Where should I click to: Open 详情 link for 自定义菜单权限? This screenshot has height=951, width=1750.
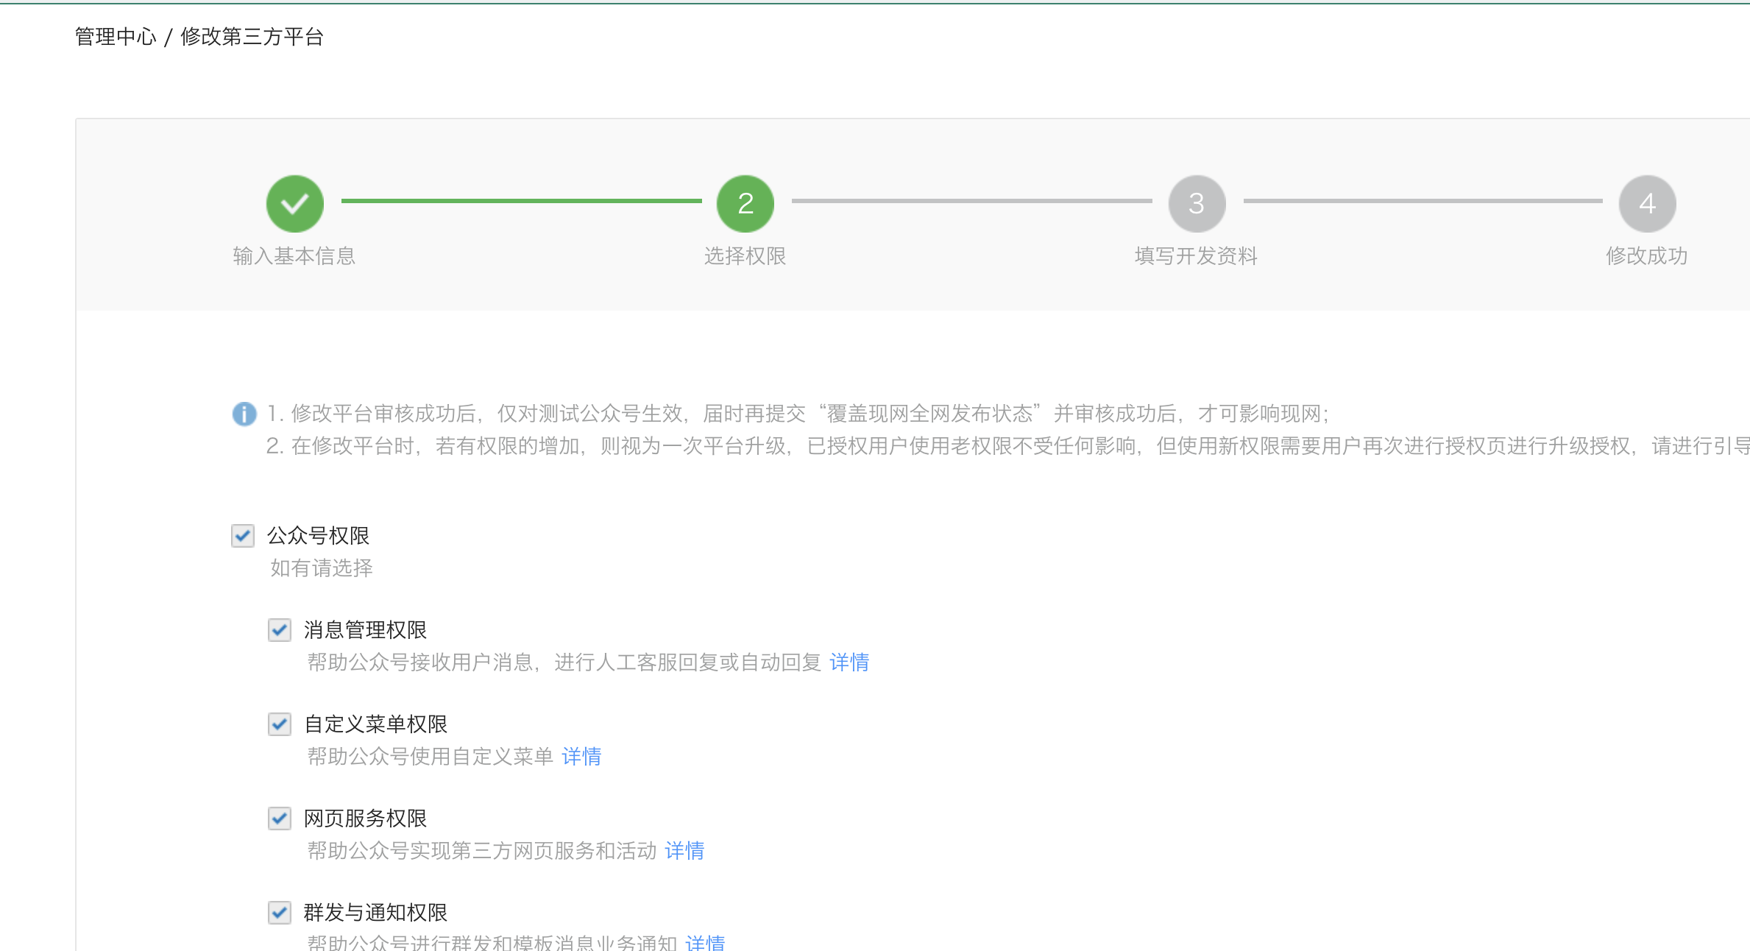click(581, 757)
